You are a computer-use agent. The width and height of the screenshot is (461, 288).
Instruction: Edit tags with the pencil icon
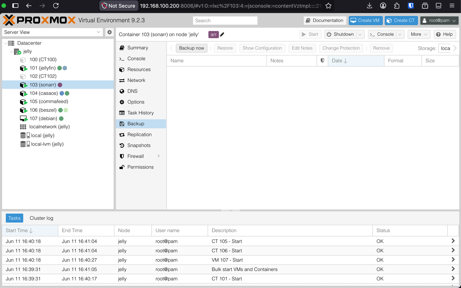point(222,35)
